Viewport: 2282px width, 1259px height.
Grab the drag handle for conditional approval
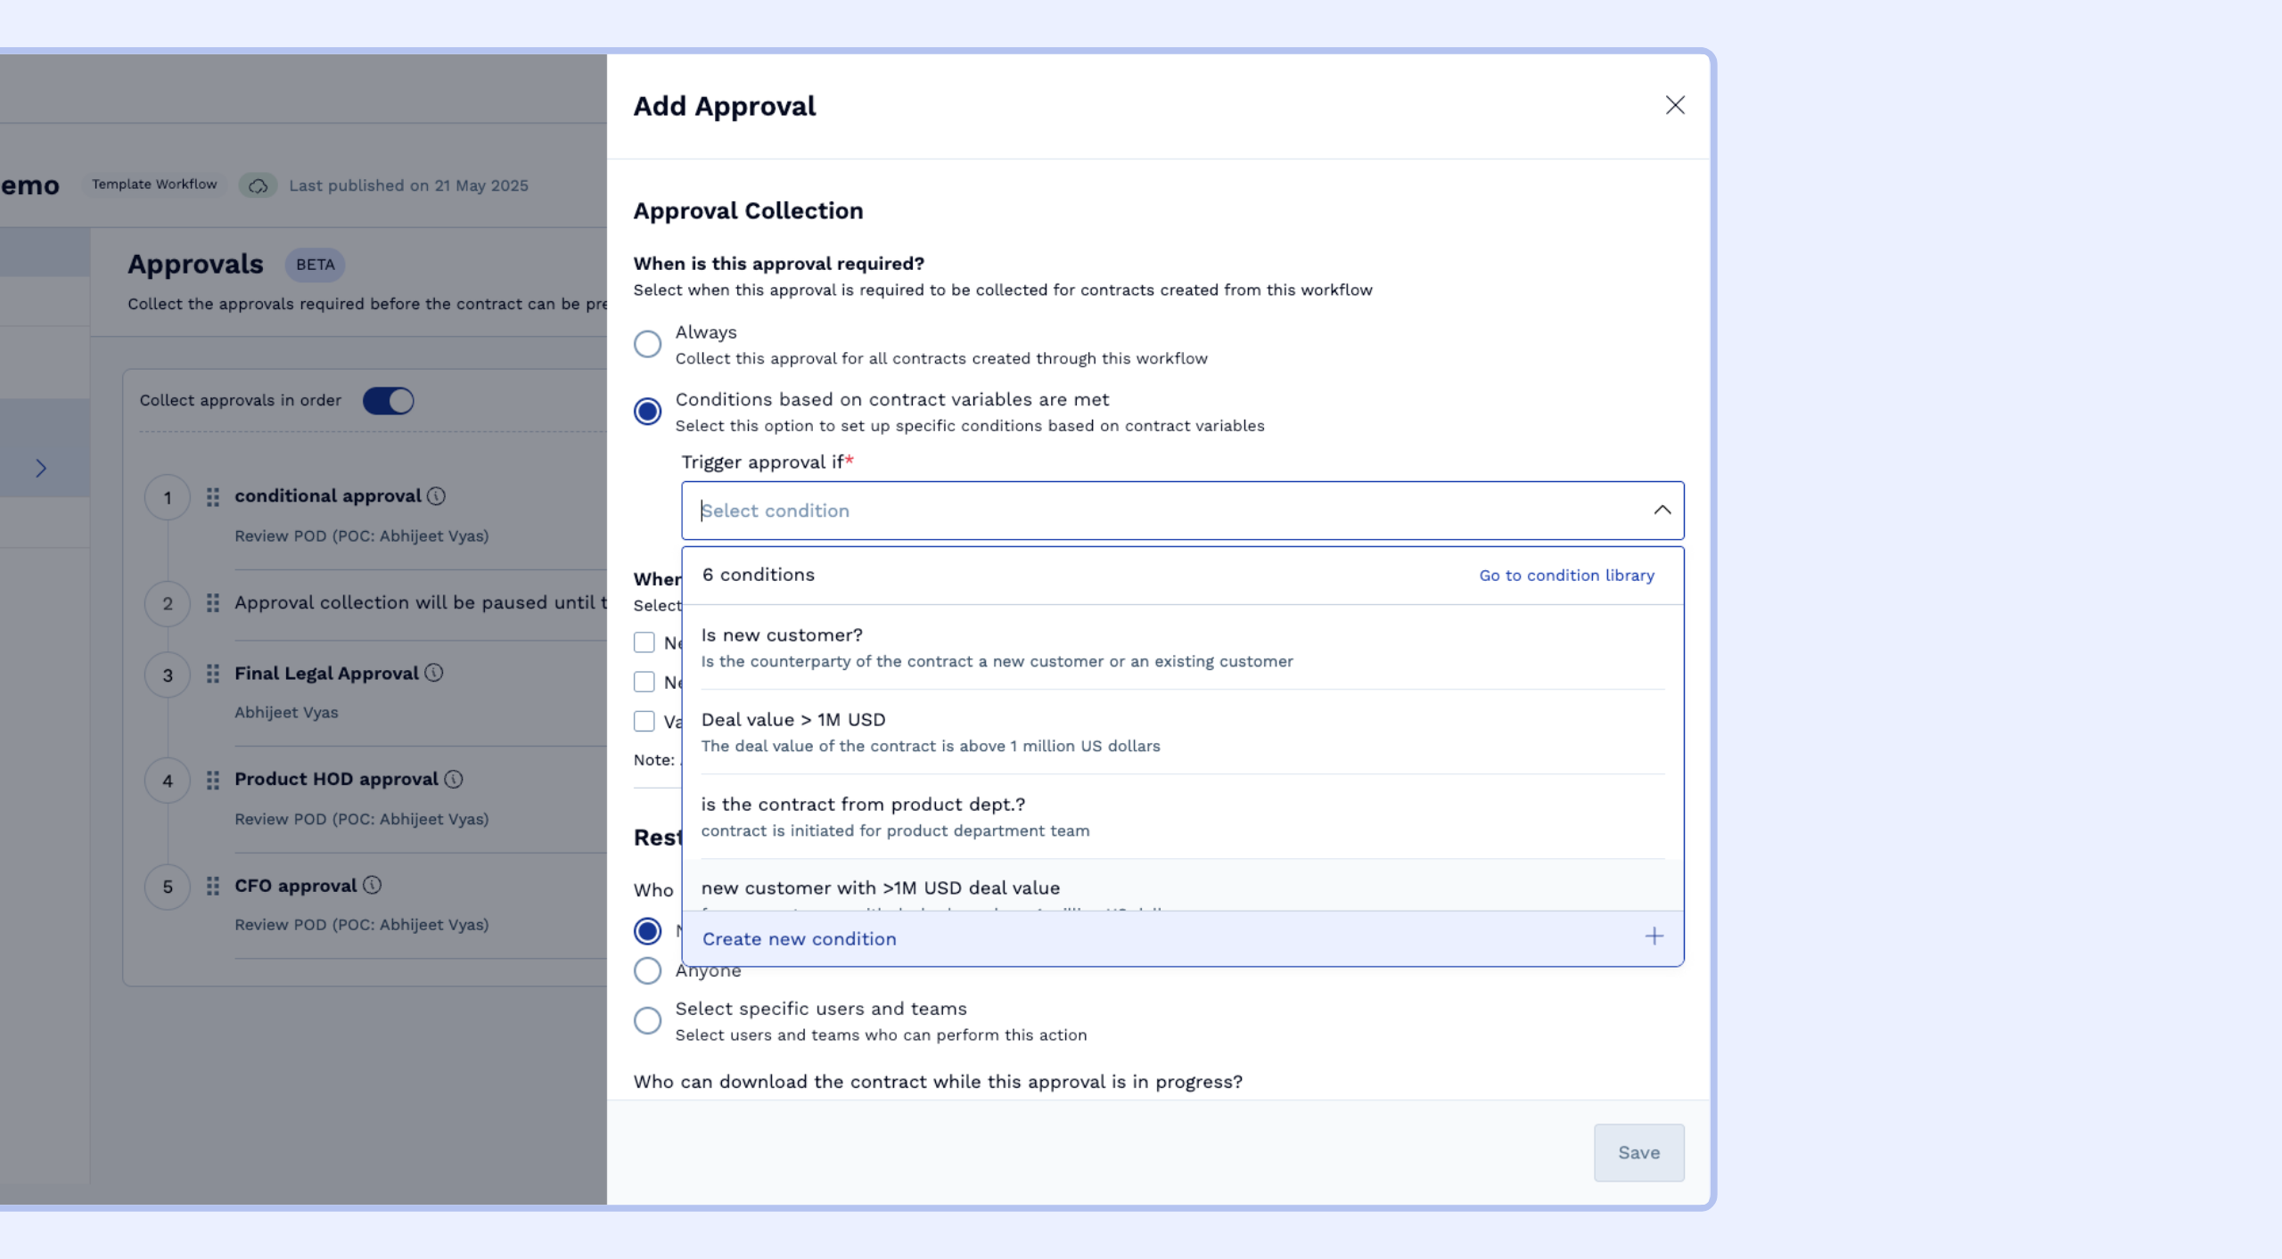(x=212, y=496)
